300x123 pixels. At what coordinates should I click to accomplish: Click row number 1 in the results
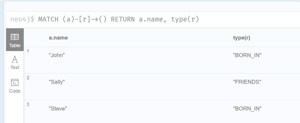tap(28, 51)
